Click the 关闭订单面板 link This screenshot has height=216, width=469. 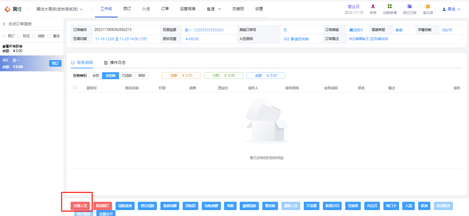(x=20, y=24)
